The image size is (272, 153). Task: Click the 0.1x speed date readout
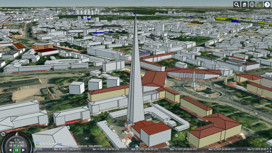(x=17, y=142)
